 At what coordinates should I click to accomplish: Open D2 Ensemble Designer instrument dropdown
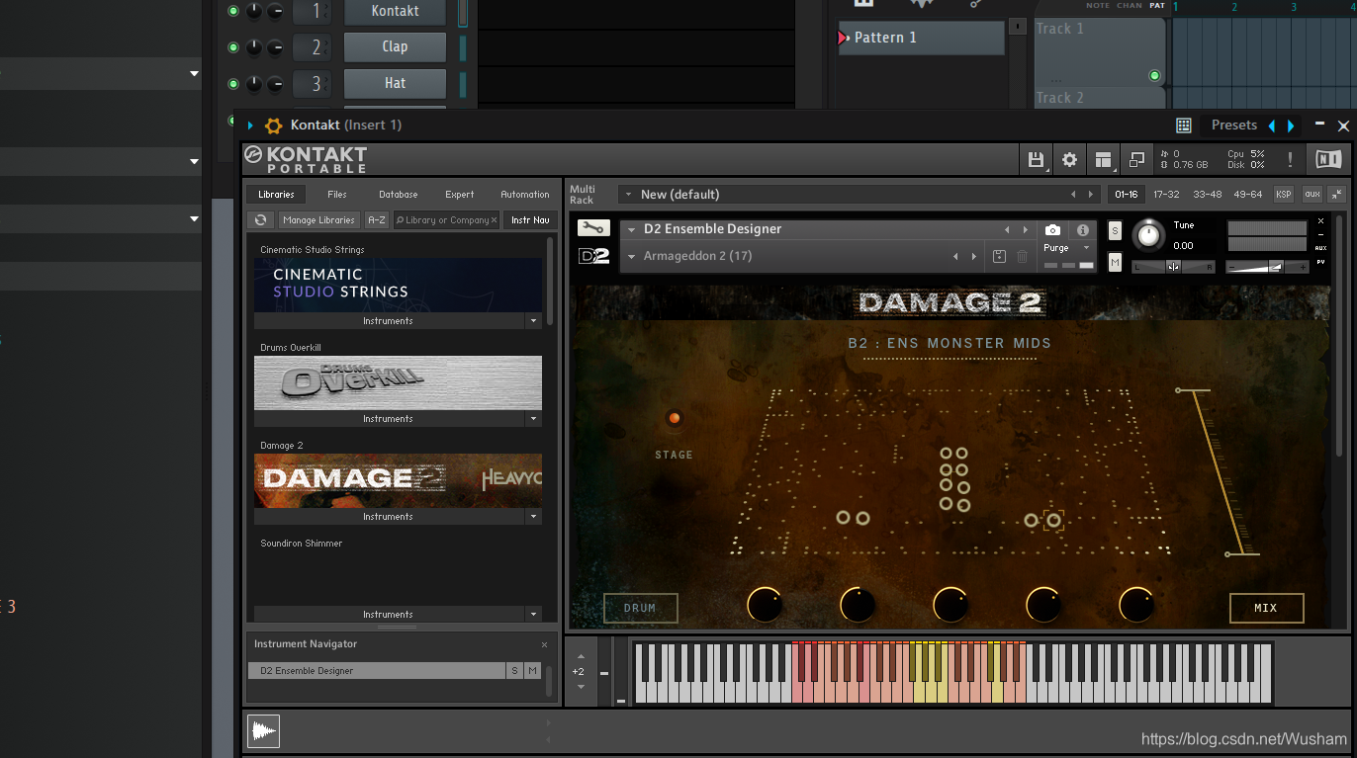[x=632, y=229]
